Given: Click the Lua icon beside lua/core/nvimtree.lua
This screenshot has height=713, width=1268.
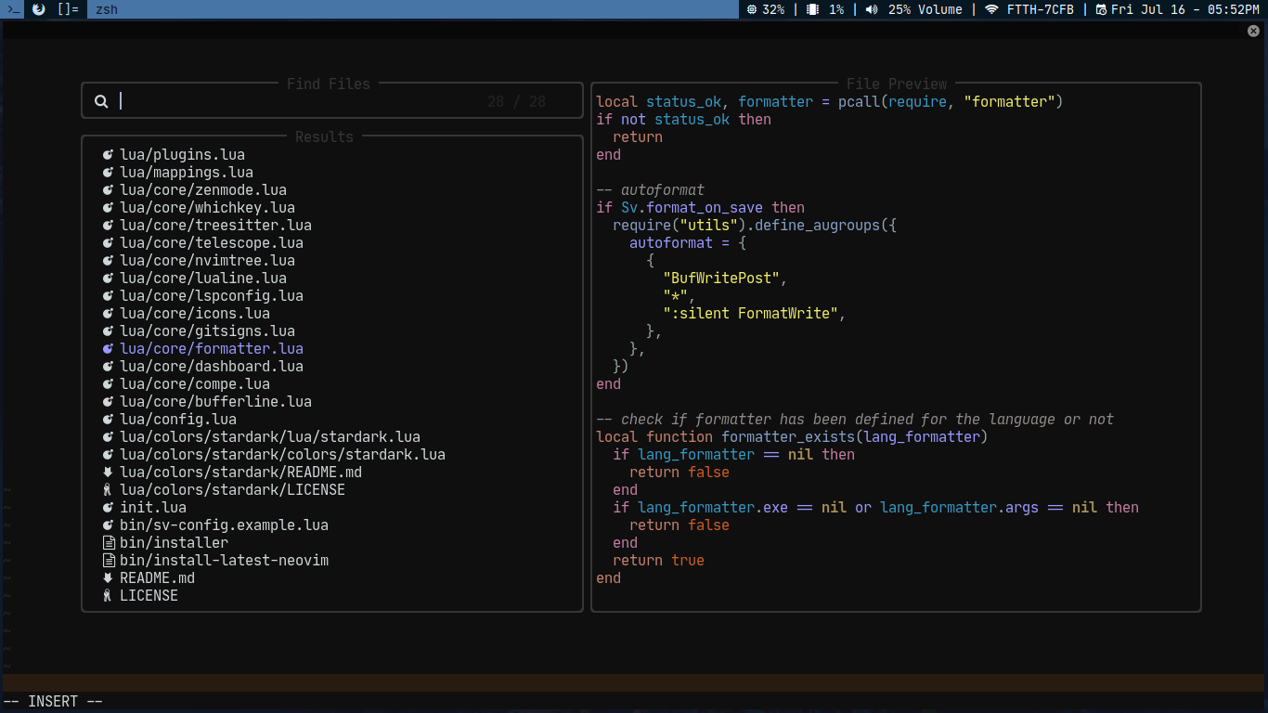Looking at the screenshot, I should pyautogui.click(x=108, y=261).
